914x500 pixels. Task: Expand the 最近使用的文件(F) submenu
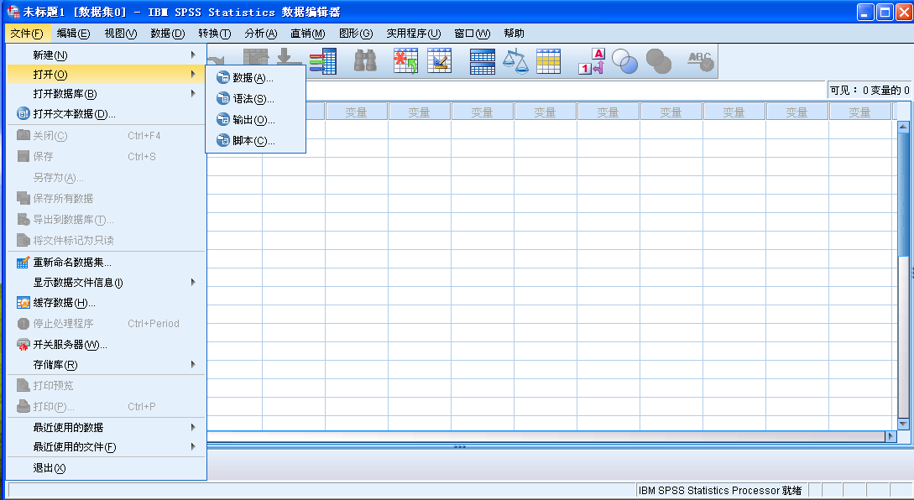106,446
